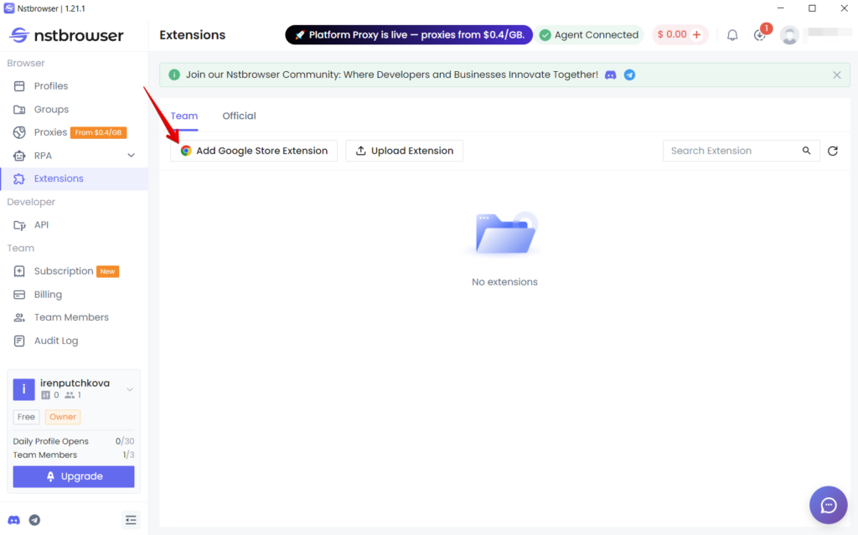The width and height of the screenshot is (858, 535).
Task: Open the user avatar menu
Action: click(x=789, y=35)
